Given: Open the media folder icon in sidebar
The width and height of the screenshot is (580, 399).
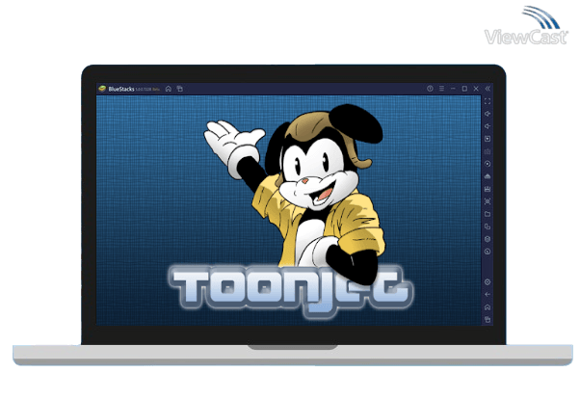Looking at the screenshot, I should pyautogui.click(x=488, y=214).
